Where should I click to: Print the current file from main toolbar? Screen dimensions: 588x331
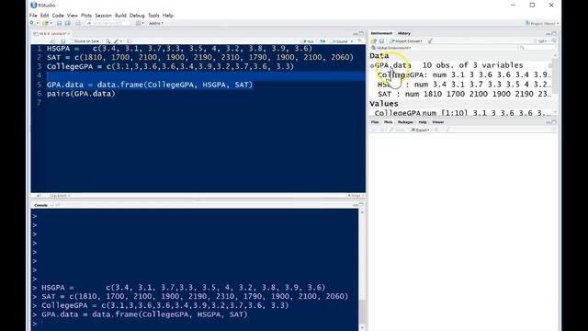pos(78,23)
